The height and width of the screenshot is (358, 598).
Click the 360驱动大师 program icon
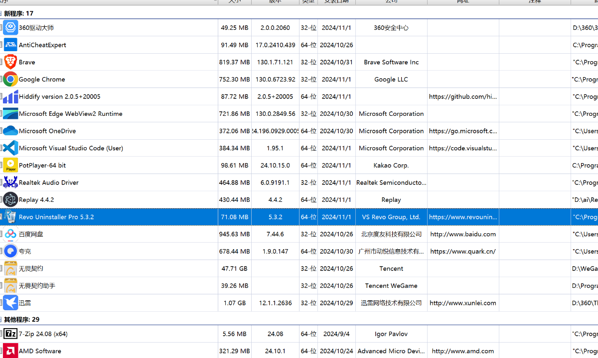(x=10, y=28)
